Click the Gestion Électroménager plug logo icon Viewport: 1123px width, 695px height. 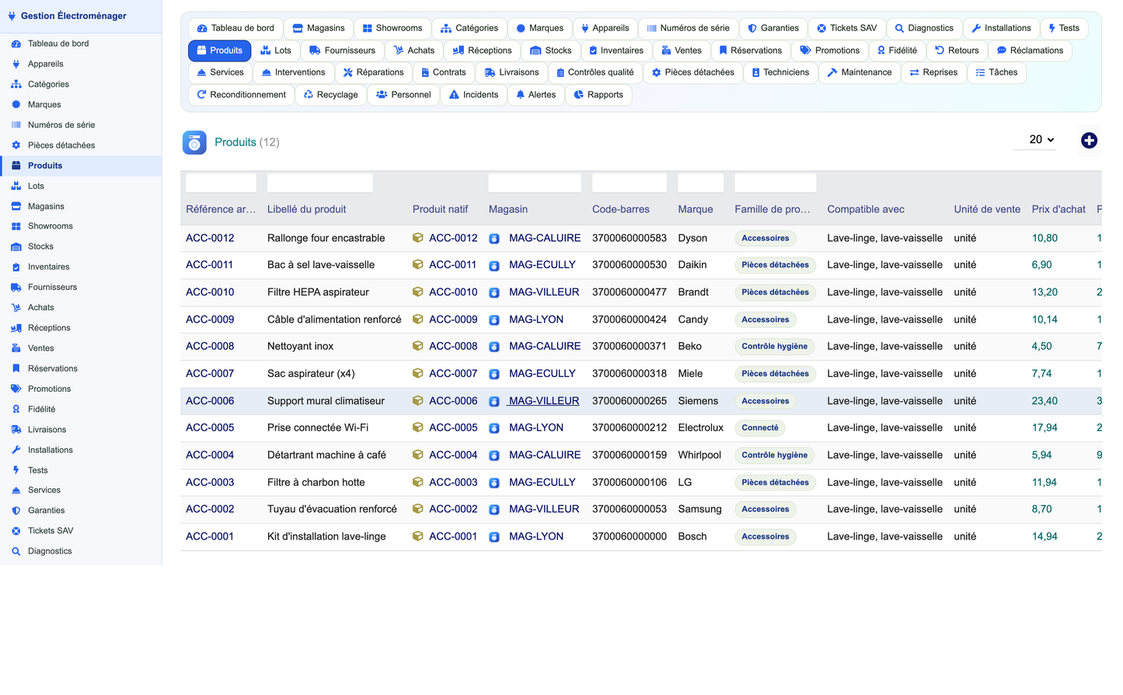[x=12, y=16]
